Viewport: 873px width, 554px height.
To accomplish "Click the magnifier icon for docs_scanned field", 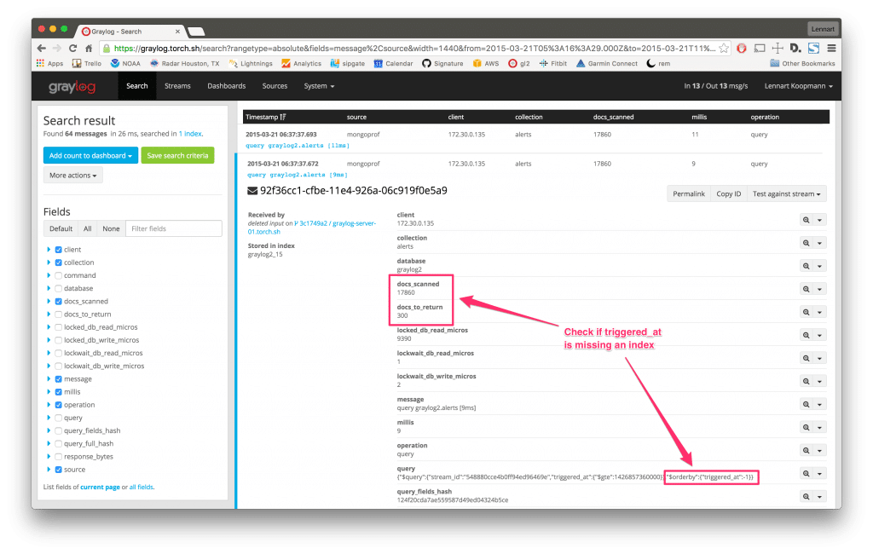I will coord(806,289).
